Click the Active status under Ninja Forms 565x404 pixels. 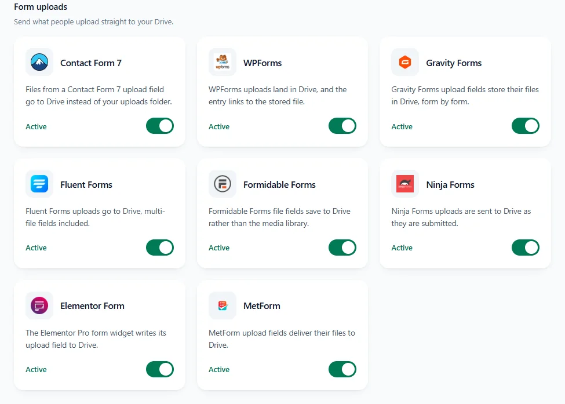(402, 248)
